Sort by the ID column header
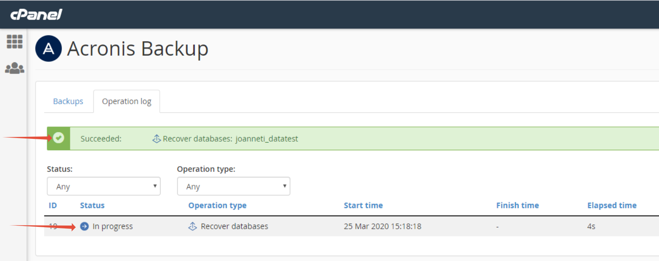Viewport: 659px width, 261px height. [x=53, y=206]
